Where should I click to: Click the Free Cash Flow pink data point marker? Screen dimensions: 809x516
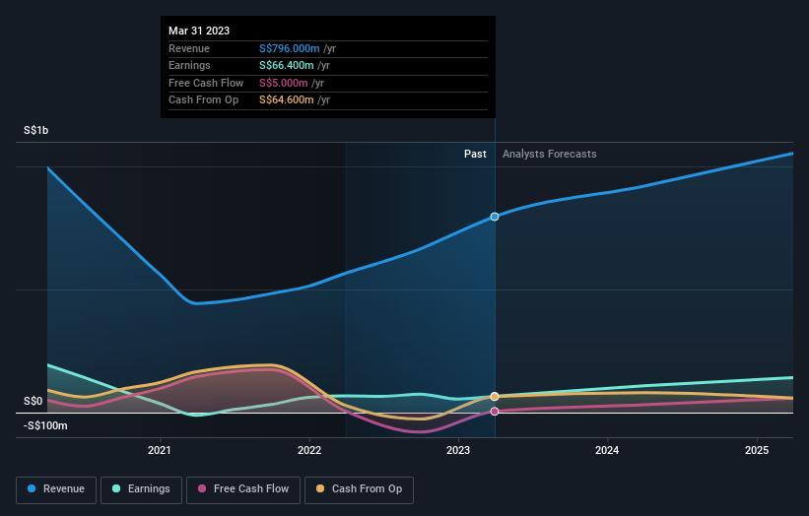point(495,412)
